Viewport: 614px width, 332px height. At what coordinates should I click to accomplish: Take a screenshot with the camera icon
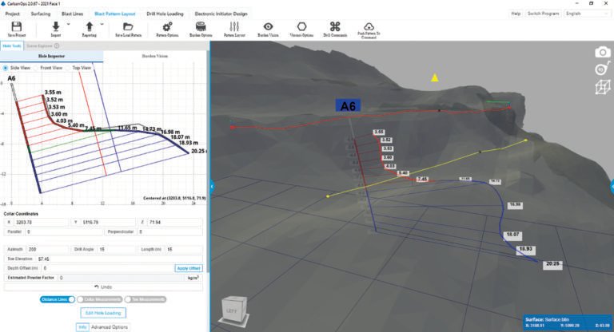click(603, 52)
